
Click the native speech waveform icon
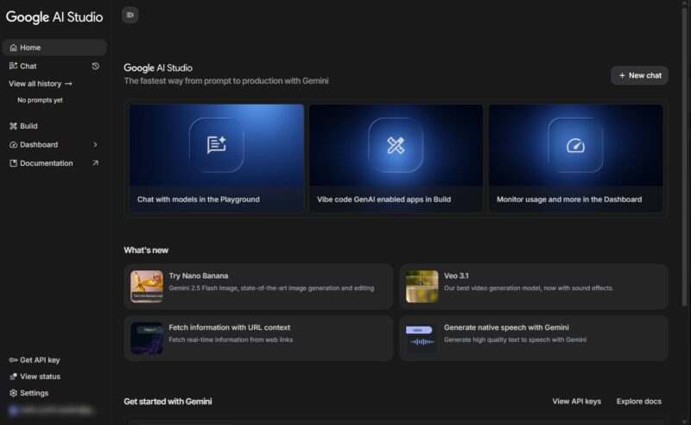point(422,338)
